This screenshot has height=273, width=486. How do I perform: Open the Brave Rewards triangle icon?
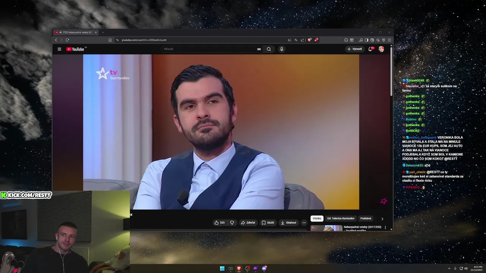click(316, 40)
